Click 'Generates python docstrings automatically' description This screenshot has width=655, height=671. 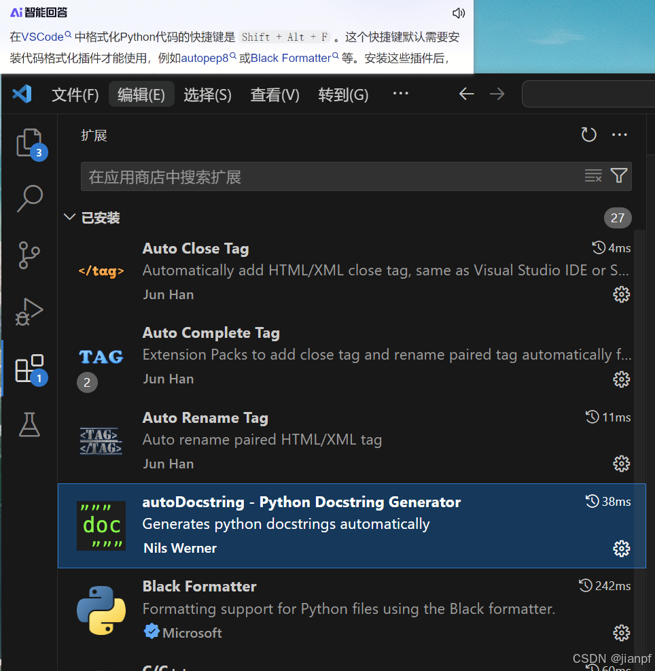(286, 523)
